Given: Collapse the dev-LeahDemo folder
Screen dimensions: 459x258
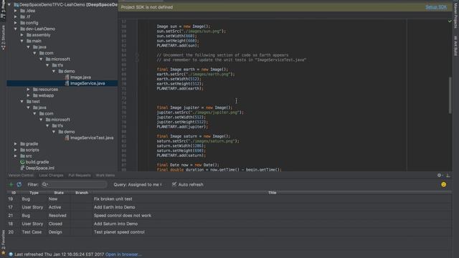Looking at the screenshot, I should pyautogui.click(x=16, y=29).
